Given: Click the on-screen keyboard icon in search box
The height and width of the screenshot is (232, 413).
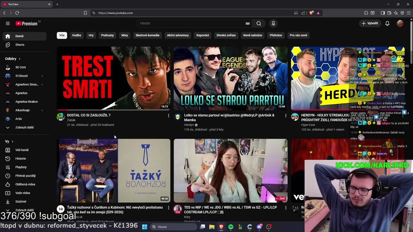Looking at the screenshot, I should (247, 23).
